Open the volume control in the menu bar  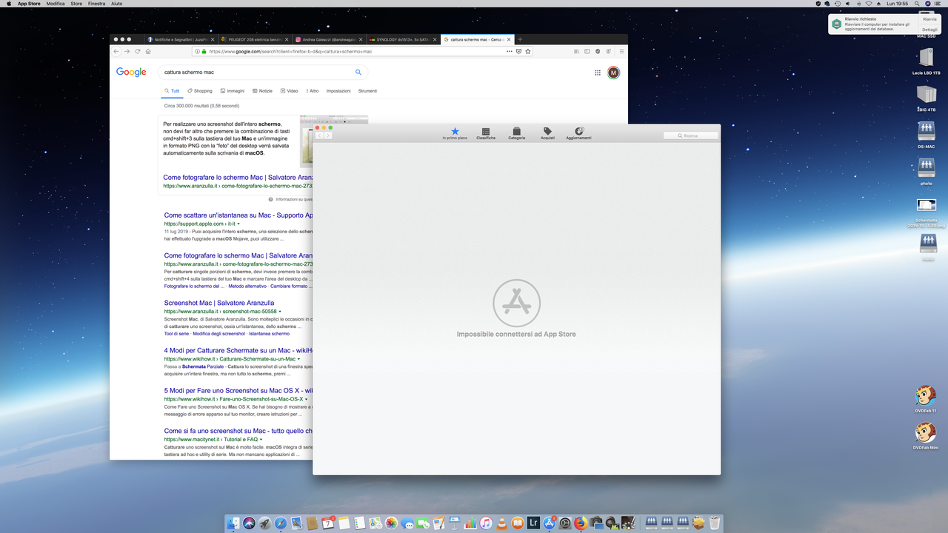848,4
